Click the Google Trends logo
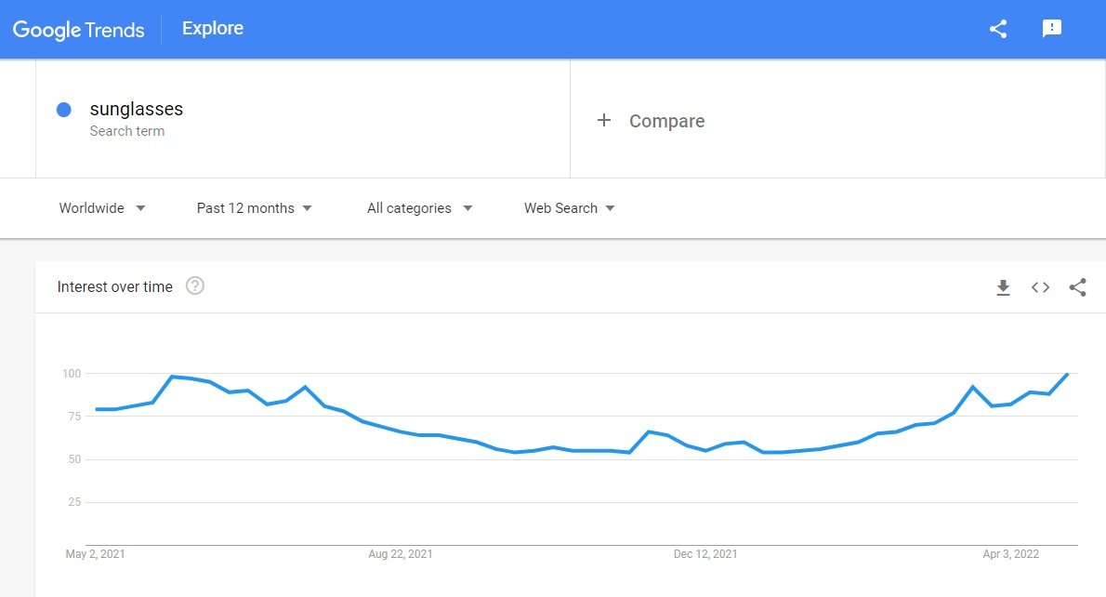The width and height of the screenshot is (1106, 597). click(78, 30)
